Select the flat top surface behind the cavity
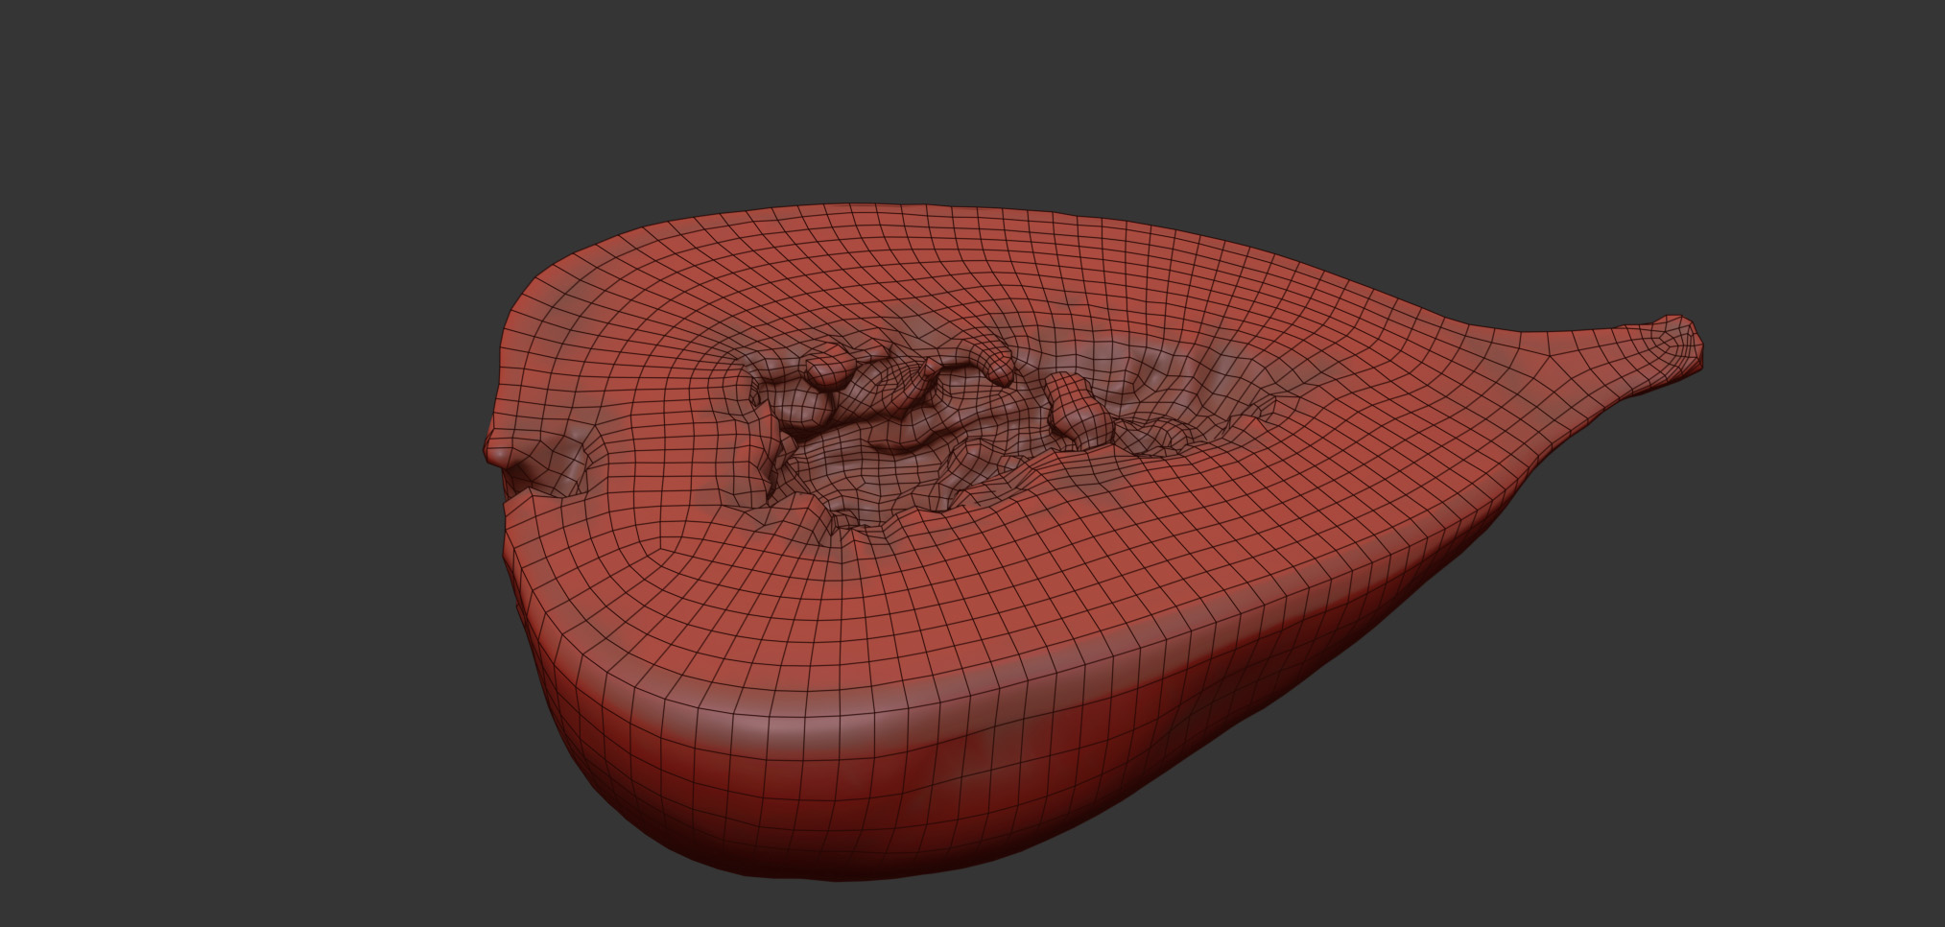The image size is (1945, 927). (912, 269)
